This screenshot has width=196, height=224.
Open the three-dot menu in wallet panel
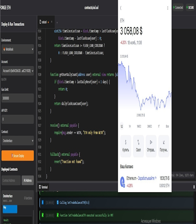click(168, 8)
